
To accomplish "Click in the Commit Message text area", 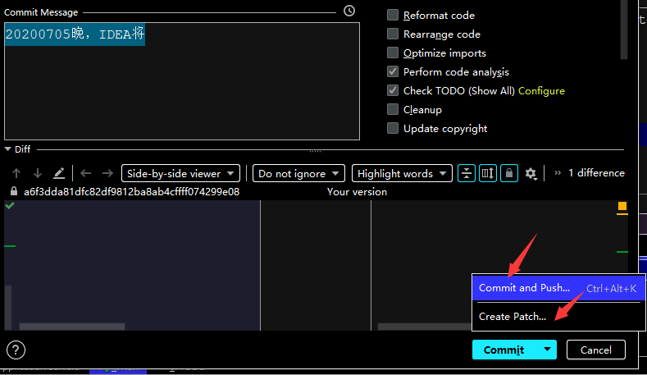I will click(x=182, y=81).
